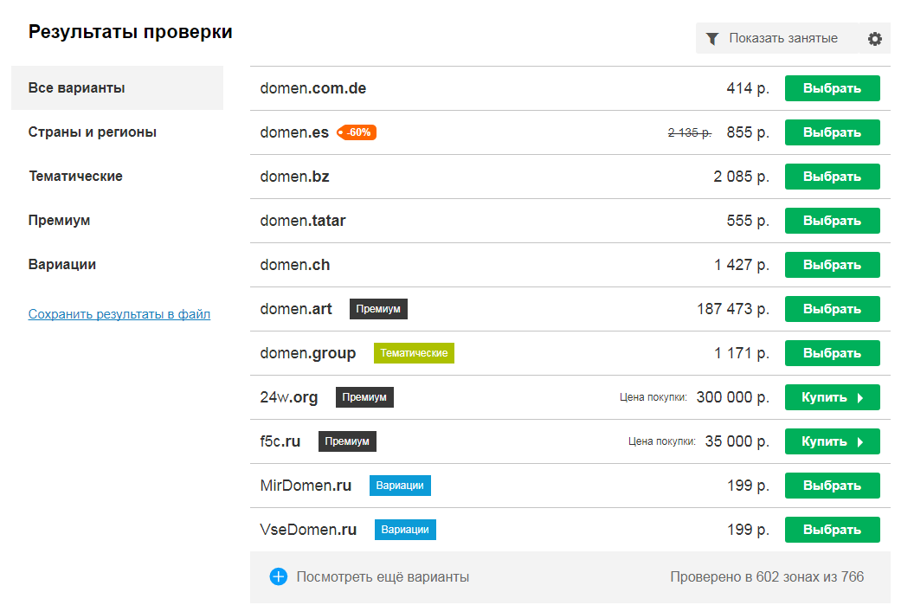Open the Премиум sidebar category
The width and height of the screenshot is (914, 605).
(x=60, y=221)
